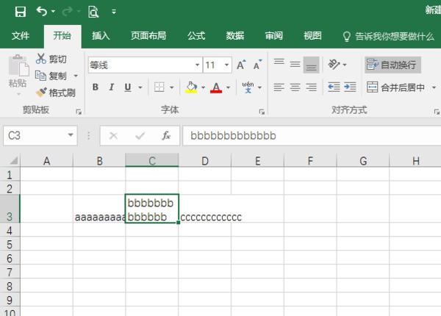The height and width of the screenshot is (316, 441).
Task: Click the Copy (复制) button
Action: point(51,76)
